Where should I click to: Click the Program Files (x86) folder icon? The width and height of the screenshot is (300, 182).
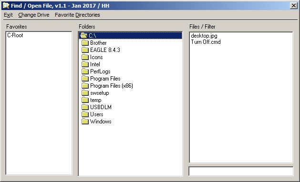click(85, 86)
